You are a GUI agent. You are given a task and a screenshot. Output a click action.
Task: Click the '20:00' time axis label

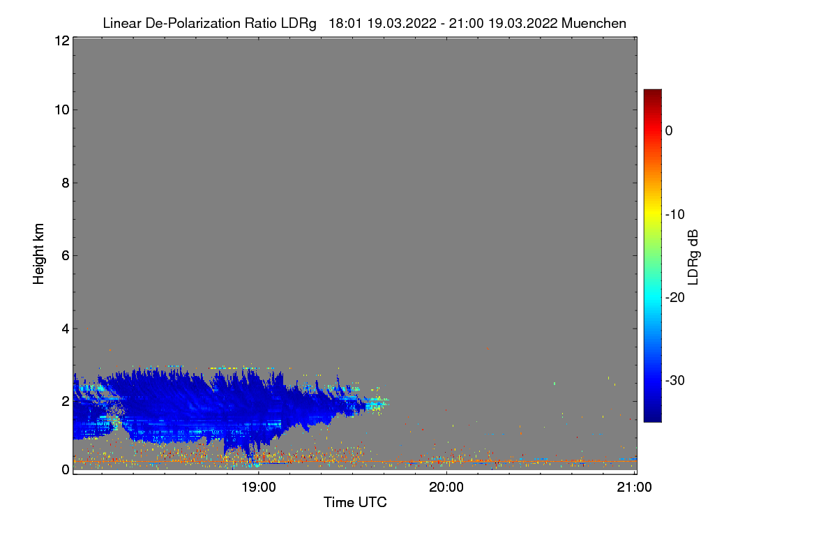446,488
